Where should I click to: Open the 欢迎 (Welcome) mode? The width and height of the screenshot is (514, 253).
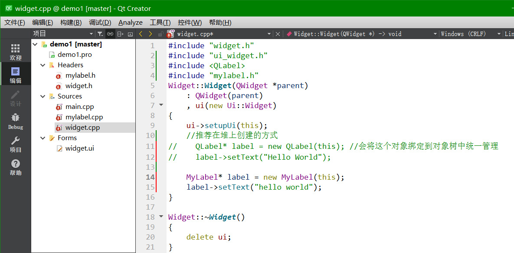point(16,53)
